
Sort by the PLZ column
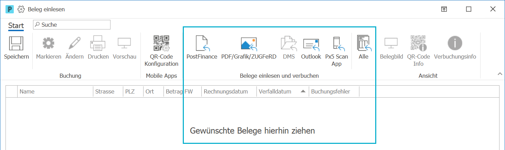133,91
